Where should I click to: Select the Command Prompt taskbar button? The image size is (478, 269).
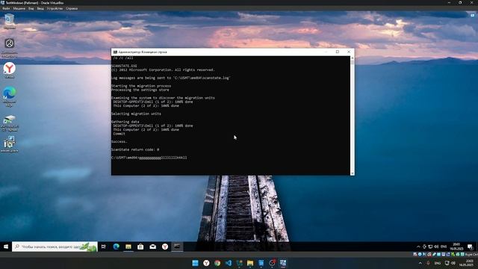tap(177, 247)
